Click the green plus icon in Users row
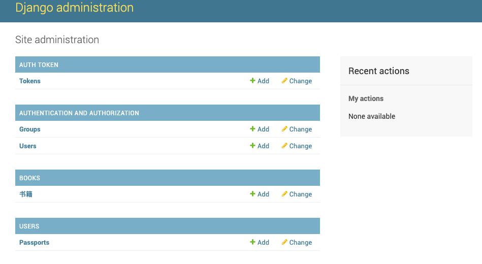482x264 pixels. point(252,145)
